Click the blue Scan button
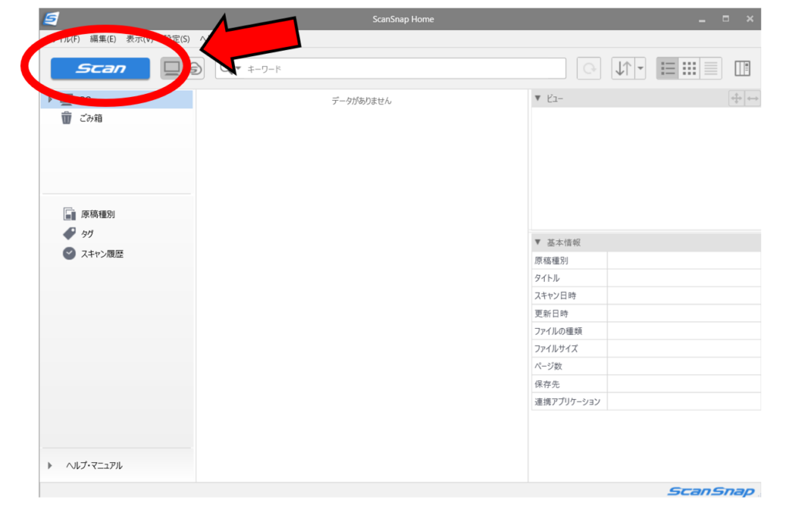The width and height of the screenshot is (789, 506). pos(100,69)
